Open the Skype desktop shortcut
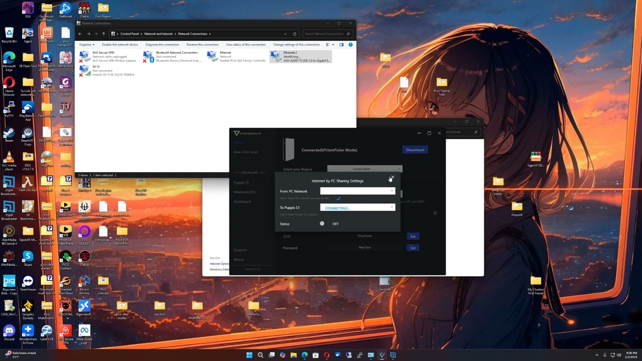This screenshot has height=361, width=642. (28, 259)
